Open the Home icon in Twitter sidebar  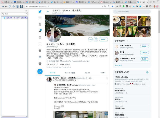point(40,18)
